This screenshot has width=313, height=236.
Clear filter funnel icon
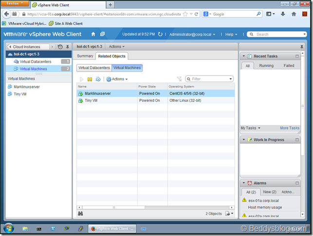179,79
